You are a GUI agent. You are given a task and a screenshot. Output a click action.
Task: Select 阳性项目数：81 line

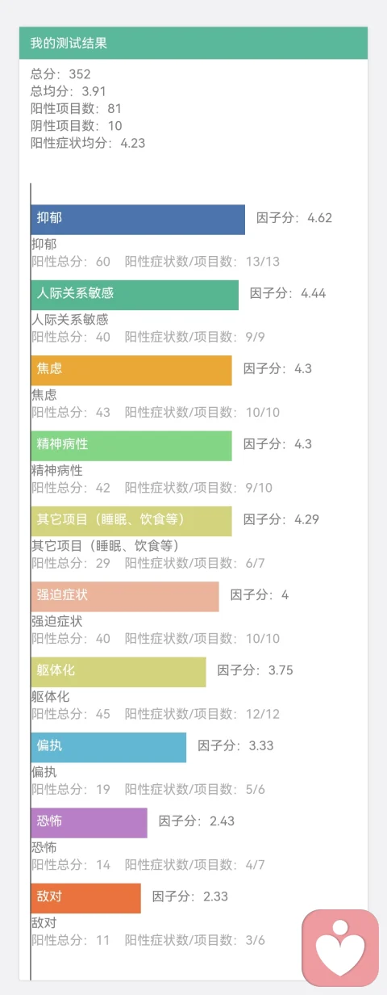tap(77, 108)
